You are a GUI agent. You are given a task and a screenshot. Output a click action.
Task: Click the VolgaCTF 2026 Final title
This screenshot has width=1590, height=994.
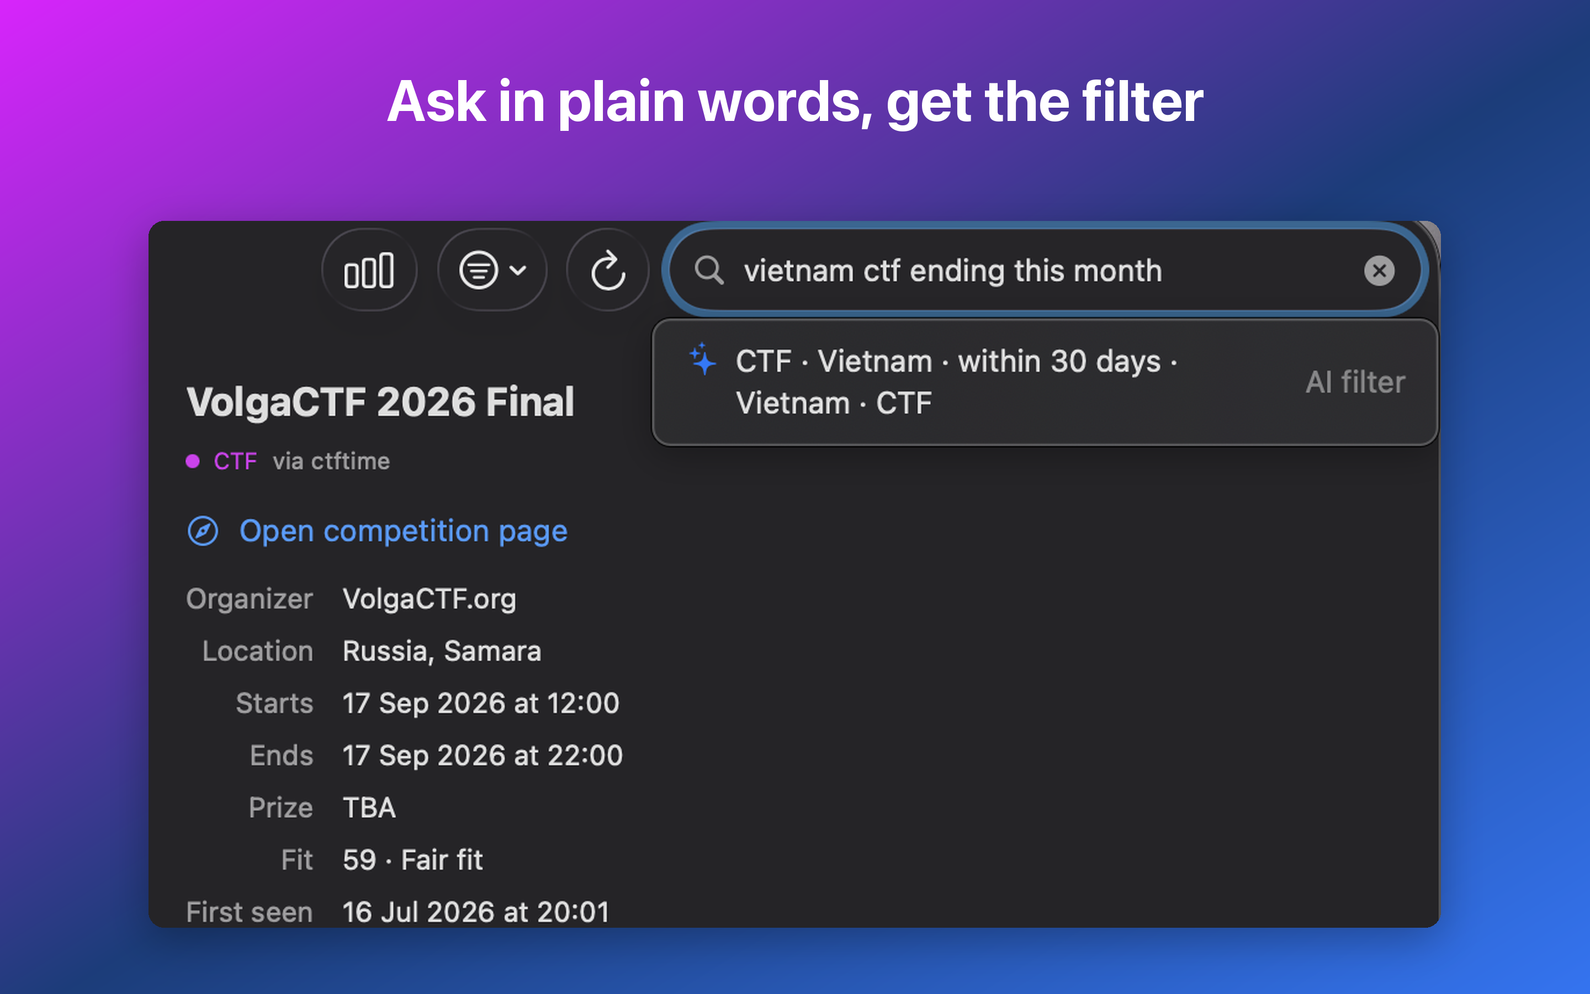click(380, 401)
